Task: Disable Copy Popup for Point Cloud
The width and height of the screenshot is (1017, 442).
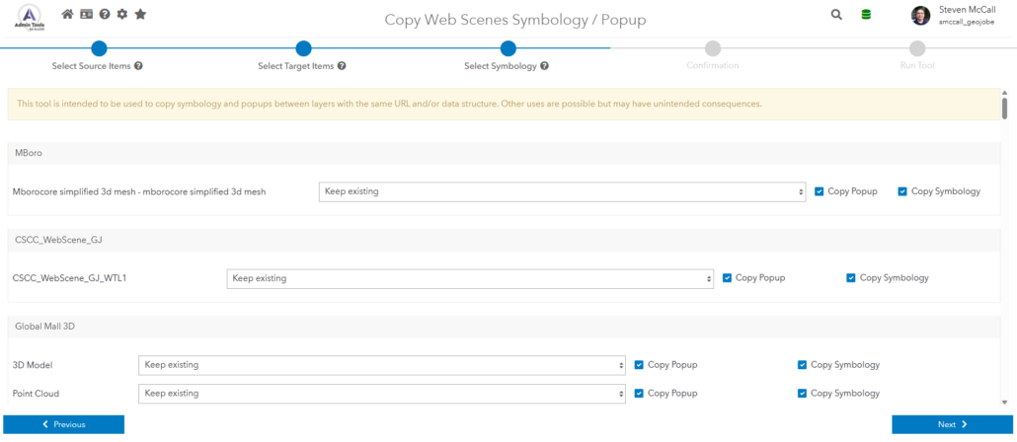Action: click(639, 394)
